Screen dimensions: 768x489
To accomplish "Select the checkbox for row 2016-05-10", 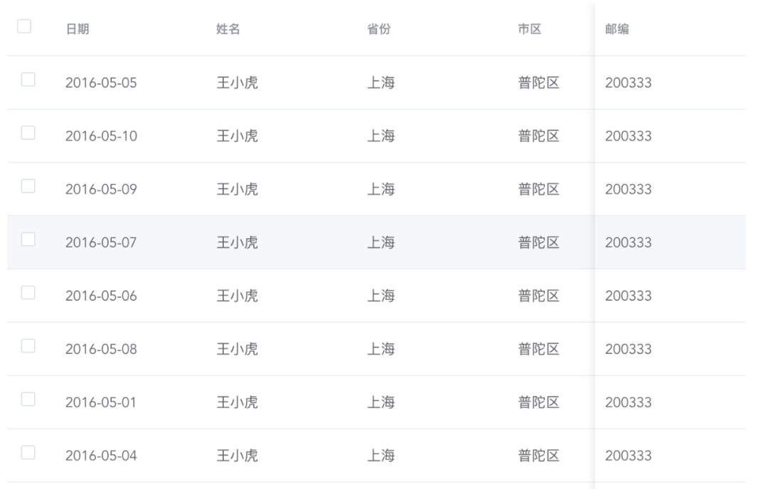I will coord(28,133).
